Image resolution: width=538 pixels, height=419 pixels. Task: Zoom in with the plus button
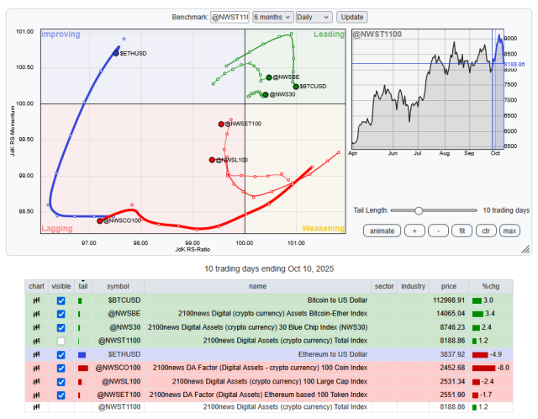[414, 230]
